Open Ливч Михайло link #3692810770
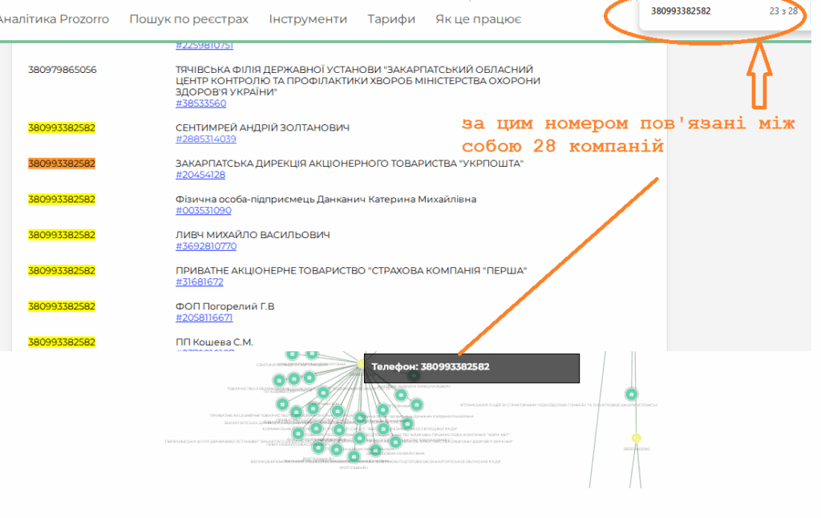This screenshot has height=518, width=821. (205, 246)
